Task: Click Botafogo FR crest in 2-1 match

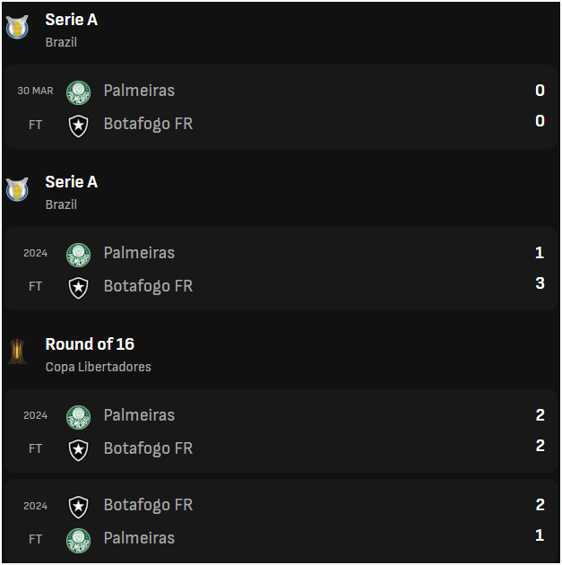Action: coord(79,507)
